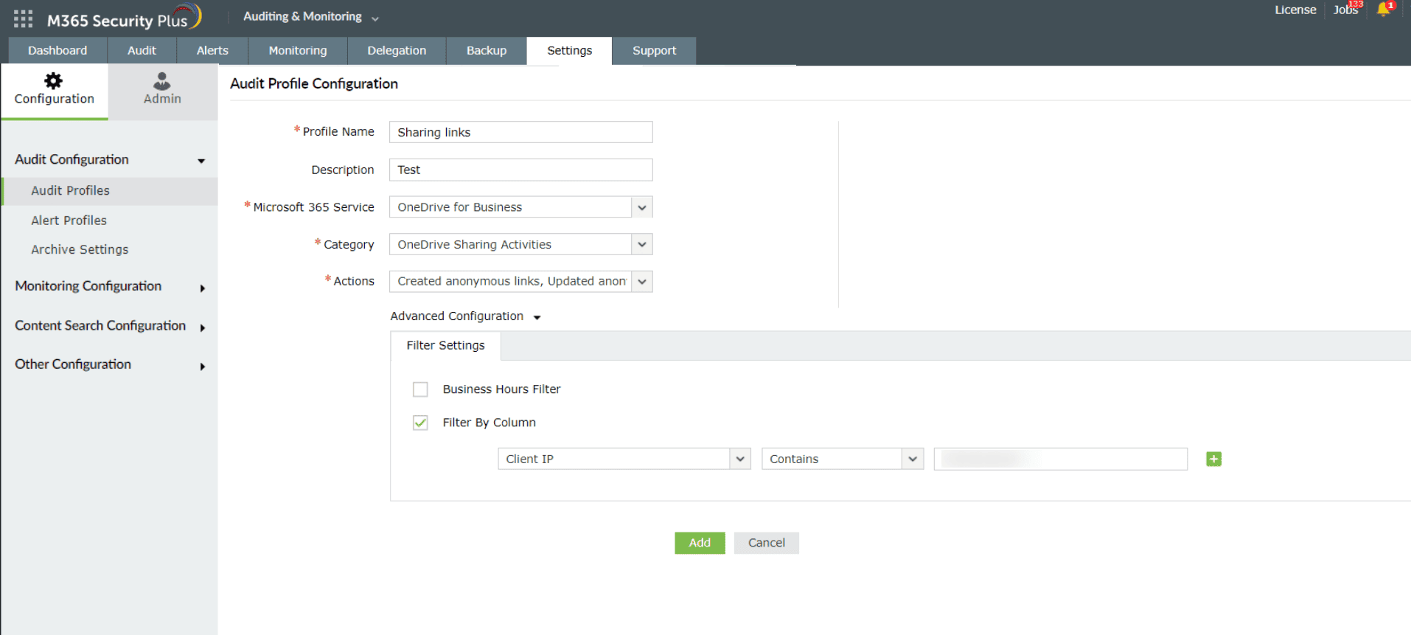Click the Cancel button
Image resolution: width=1411 pixels, height=635 pixels.
(766, 543)
